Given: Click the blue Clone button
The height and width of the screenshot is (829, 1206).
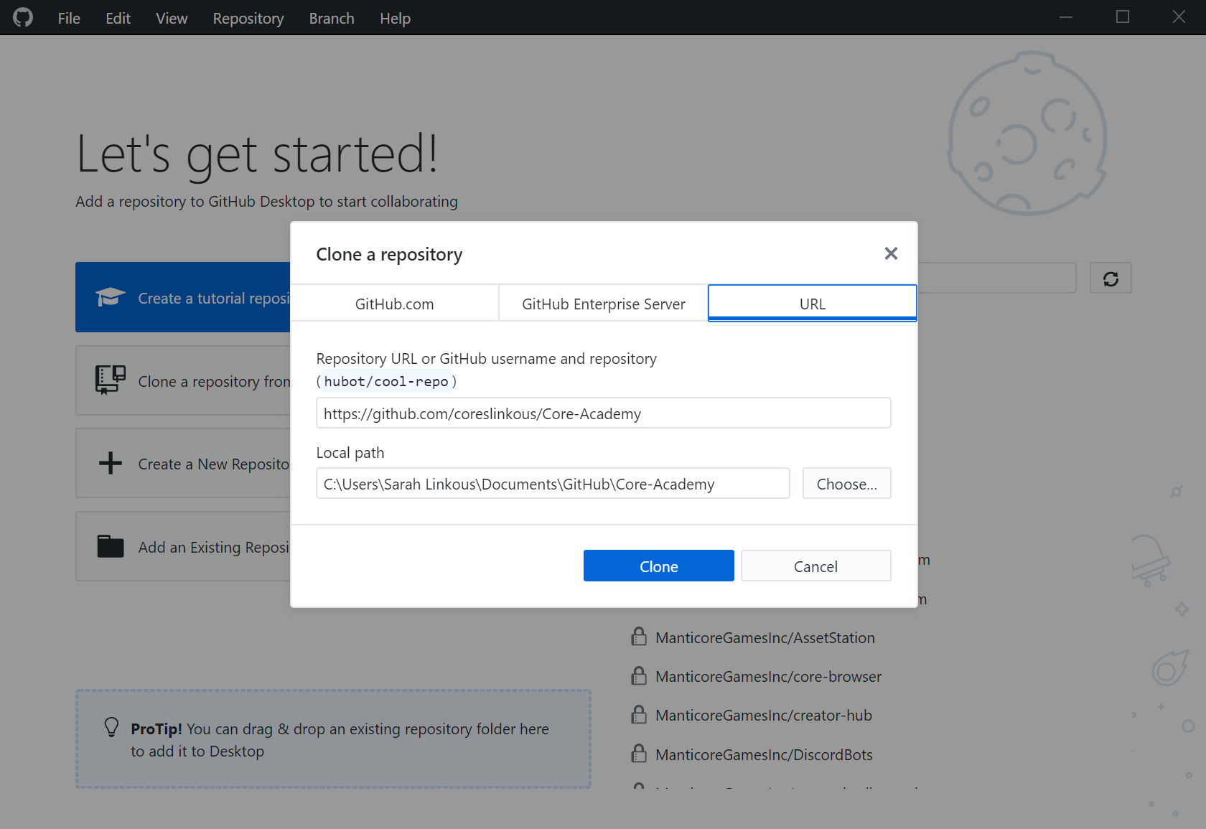Looking at the screenshot, I should [659, 566].
